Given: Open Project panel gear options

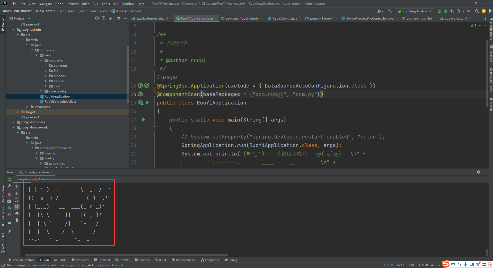Looking at the screenshot, I should (119, 18).
